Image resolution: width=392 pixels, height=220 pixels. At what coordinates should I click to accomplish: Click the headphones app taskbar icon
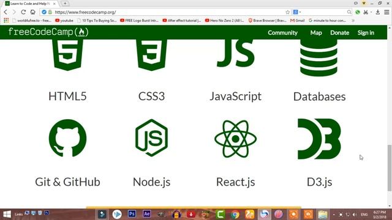pos(176,215)
